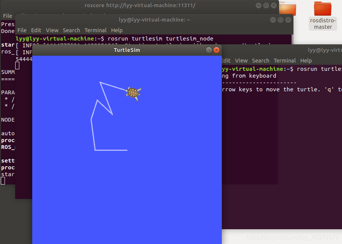This screenshot has width=342, height=244.
Task: Click the cursor block in turtlesim_node terminal
Action: [17, 66]
